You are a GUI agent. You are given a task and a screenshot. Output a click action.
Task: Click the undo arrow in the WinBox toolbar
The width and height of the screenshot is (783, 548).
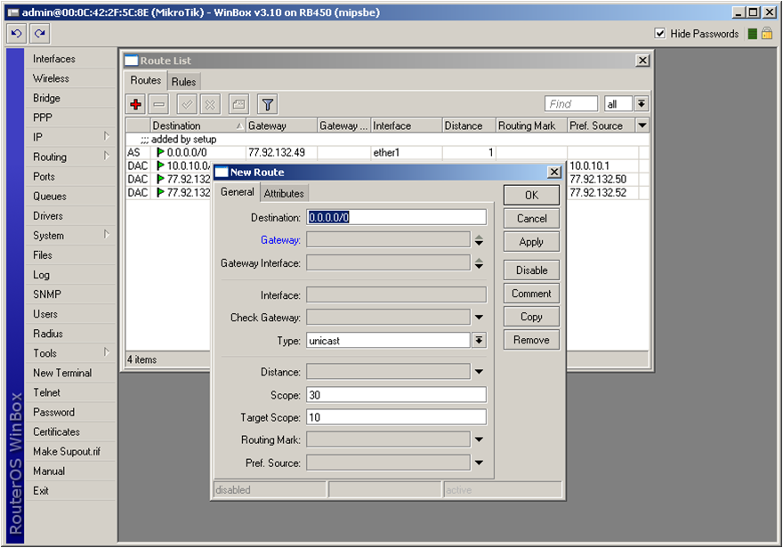click(x=17, y=34)
